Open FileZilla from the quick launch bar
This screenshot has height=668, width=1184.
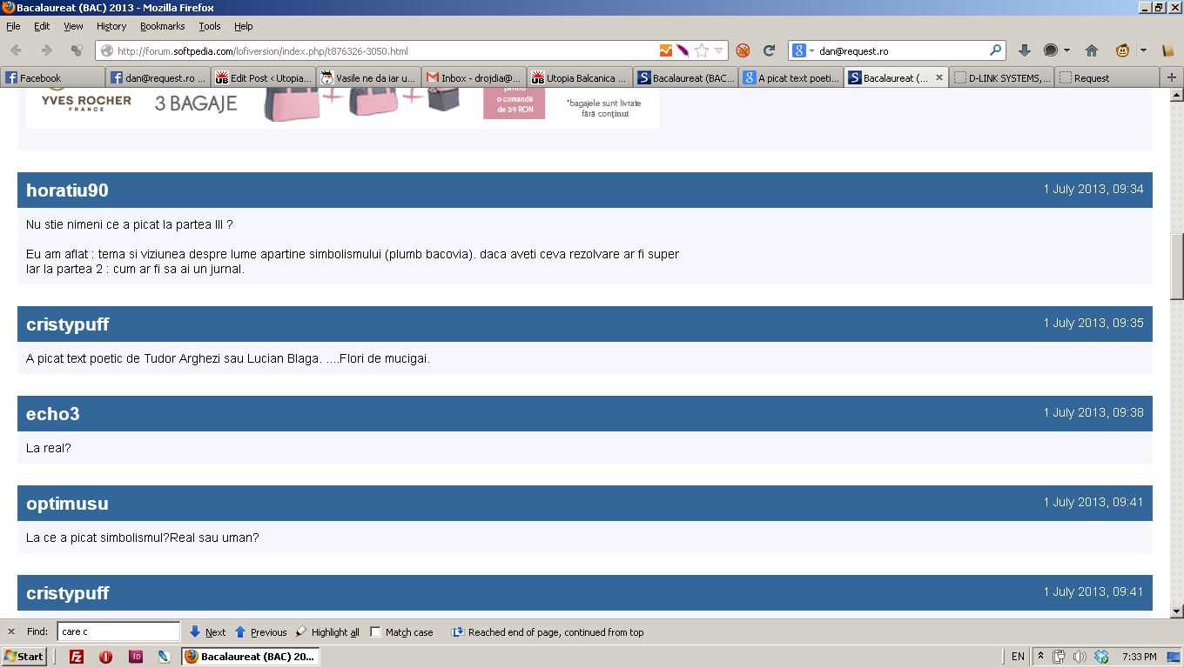tap(77, 657)
